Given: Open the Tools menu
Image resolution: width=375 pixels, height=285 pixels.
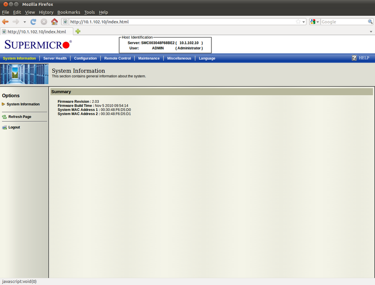Looking at the screenshot, I should pyautogui.click(x=89, y=12).
